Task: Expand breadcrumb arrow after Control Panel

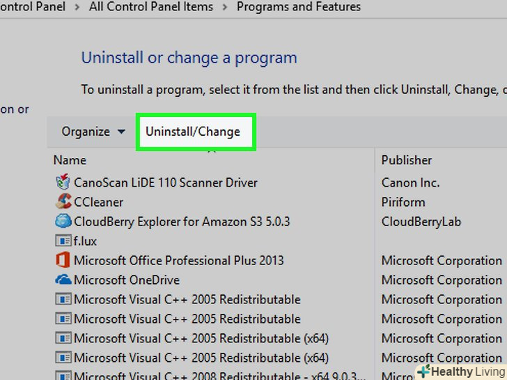Action: click(x=77, y=8)
